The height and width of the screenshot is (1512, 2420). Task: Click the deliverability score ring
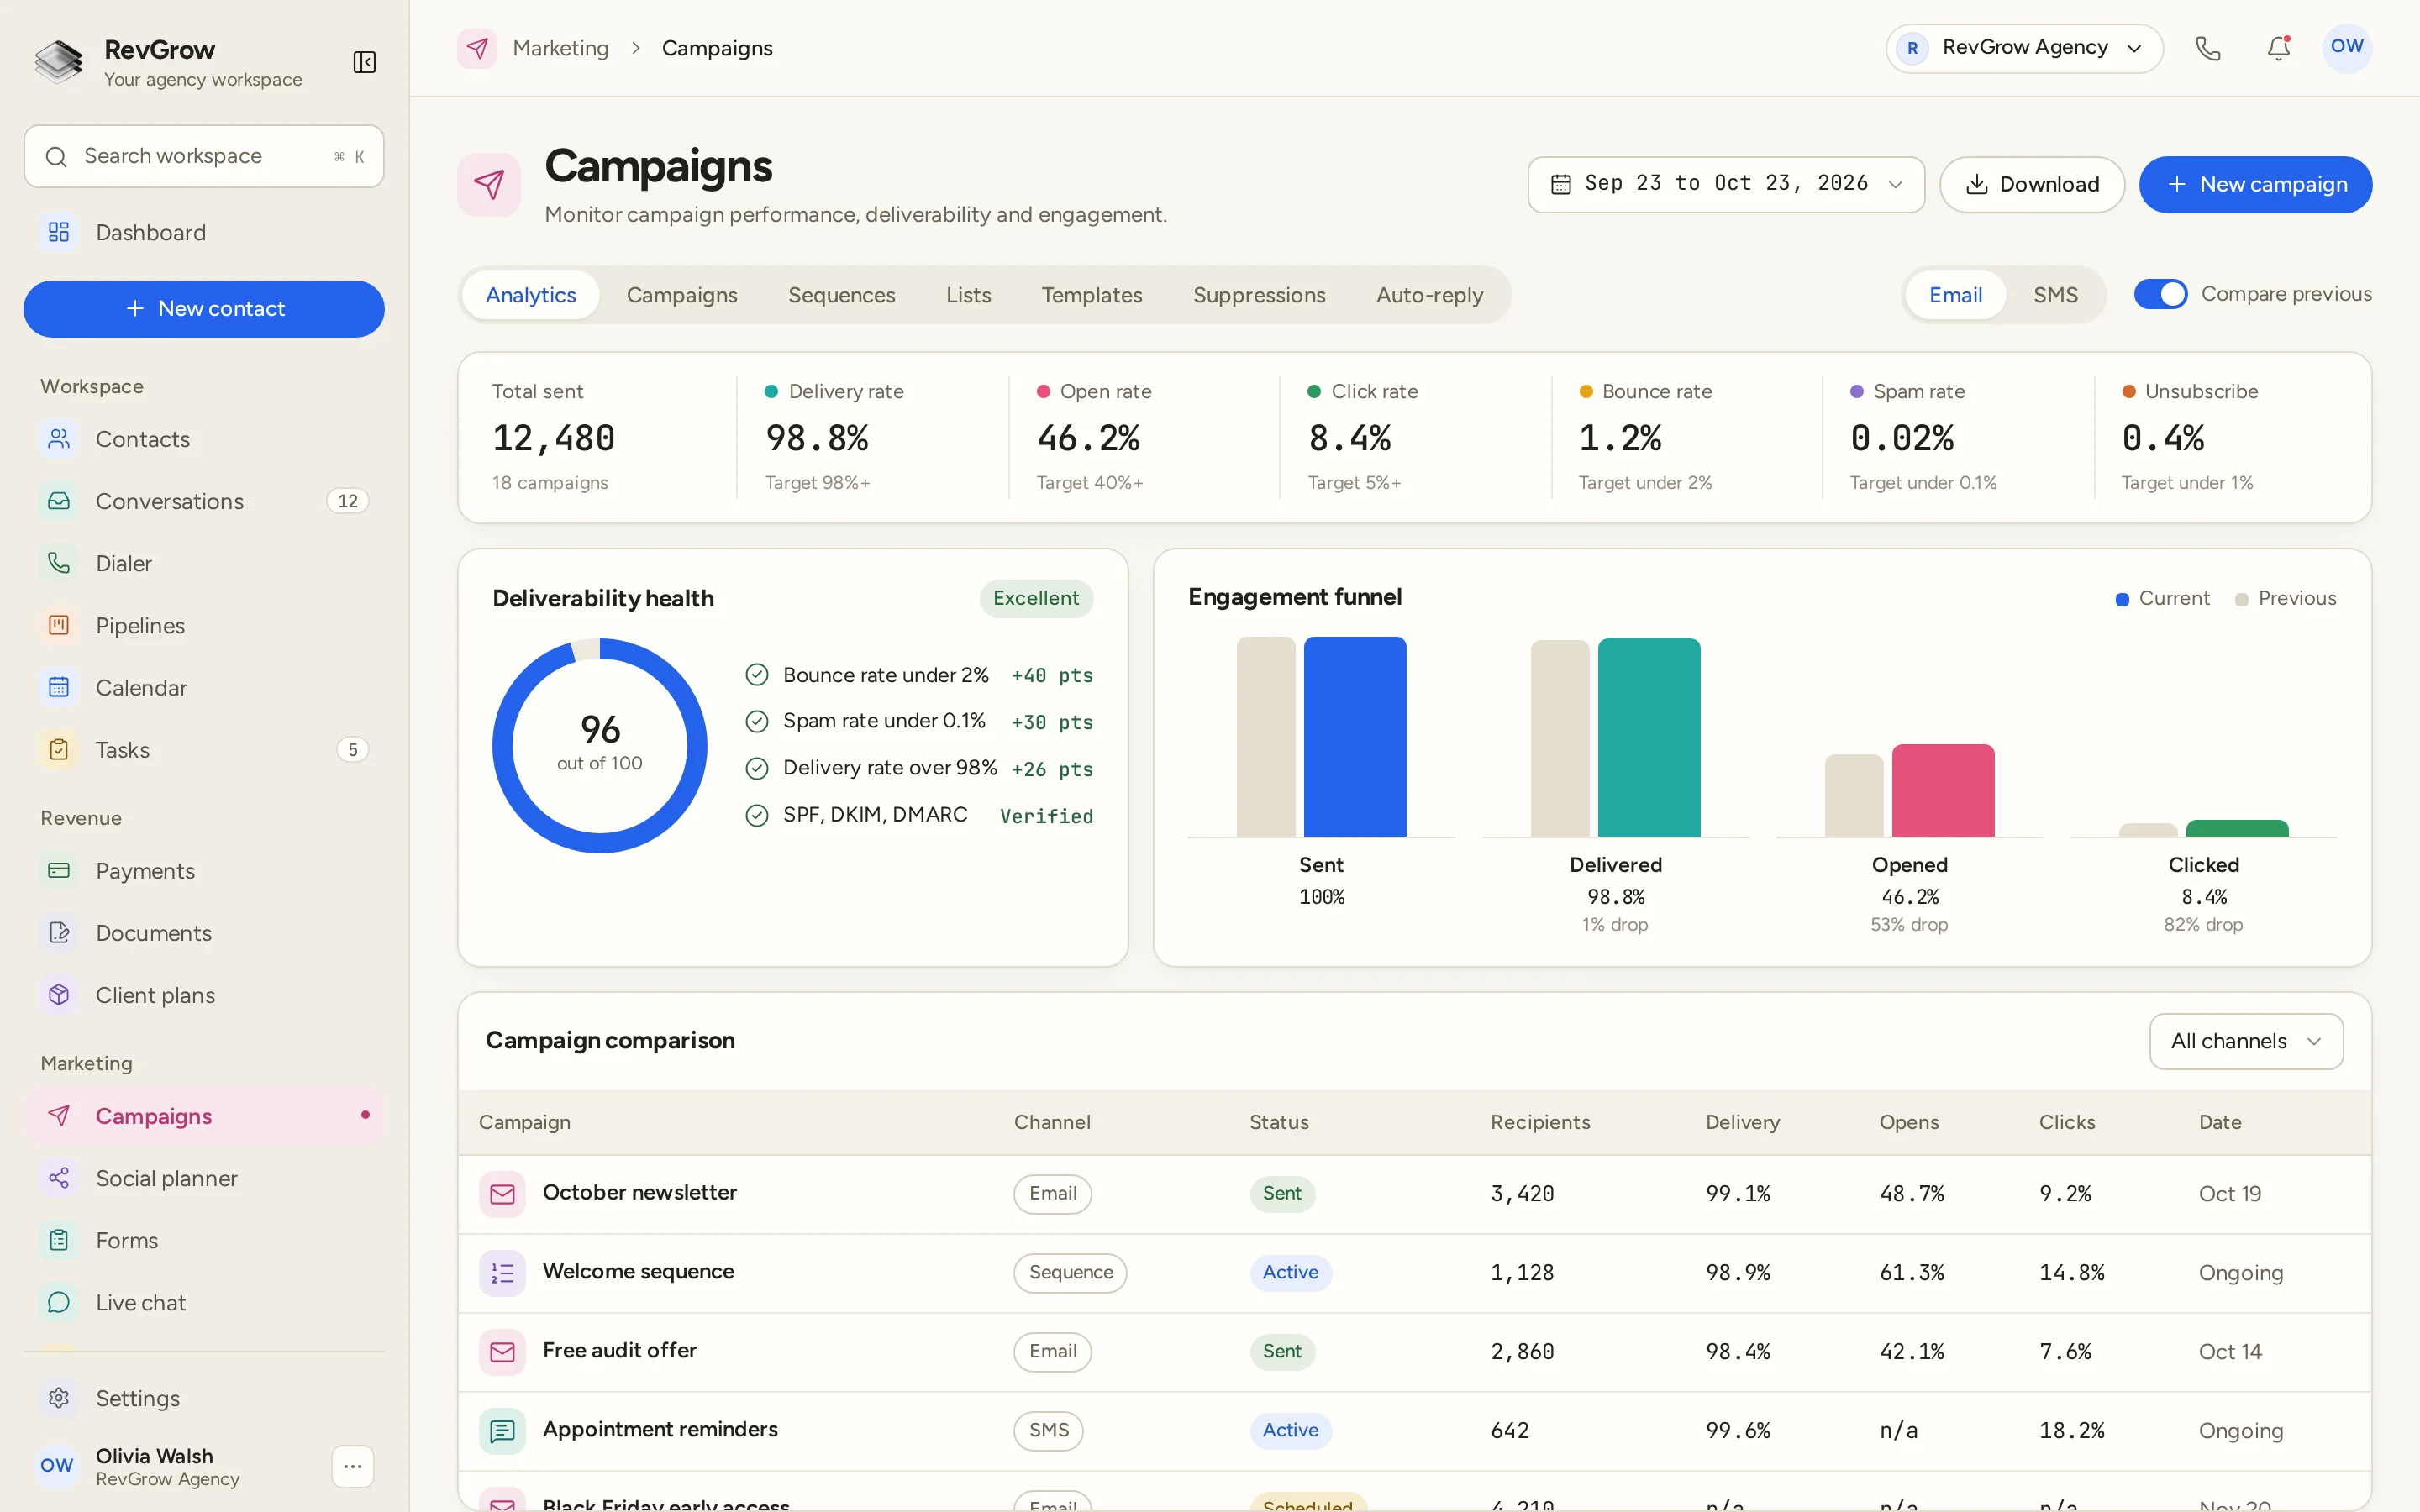click(x=599, y=745)
